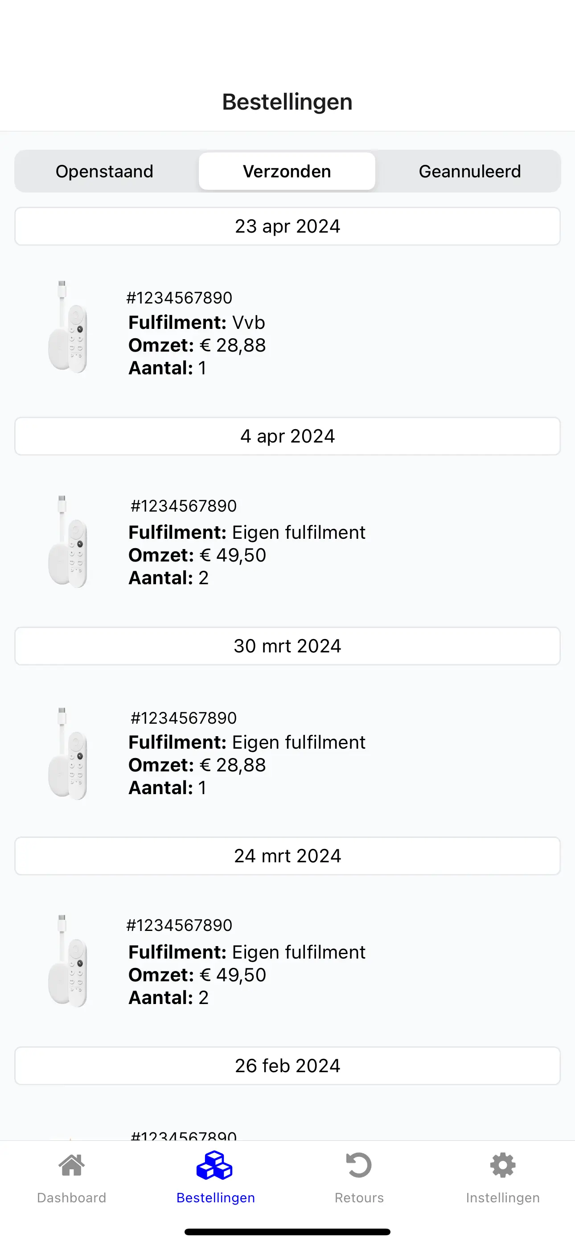Tap product thumbnail of 23 apr order
The image size is (575, 1246).
[68, 327]
